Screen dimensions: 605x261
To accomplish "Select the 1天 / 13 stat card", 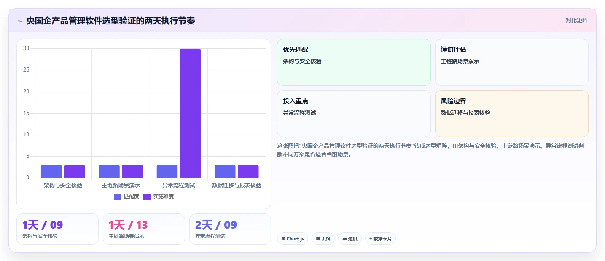I will coord(144,229).
